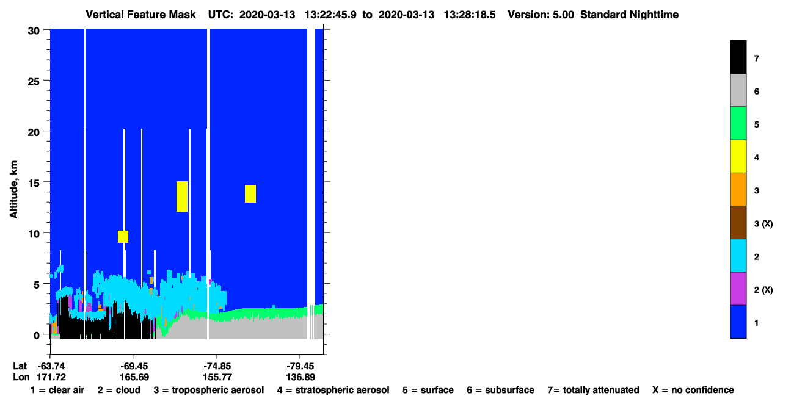Click the '6 = subsurface' legend text
This screenshot has width=794, height=407.
coord(501,390)
